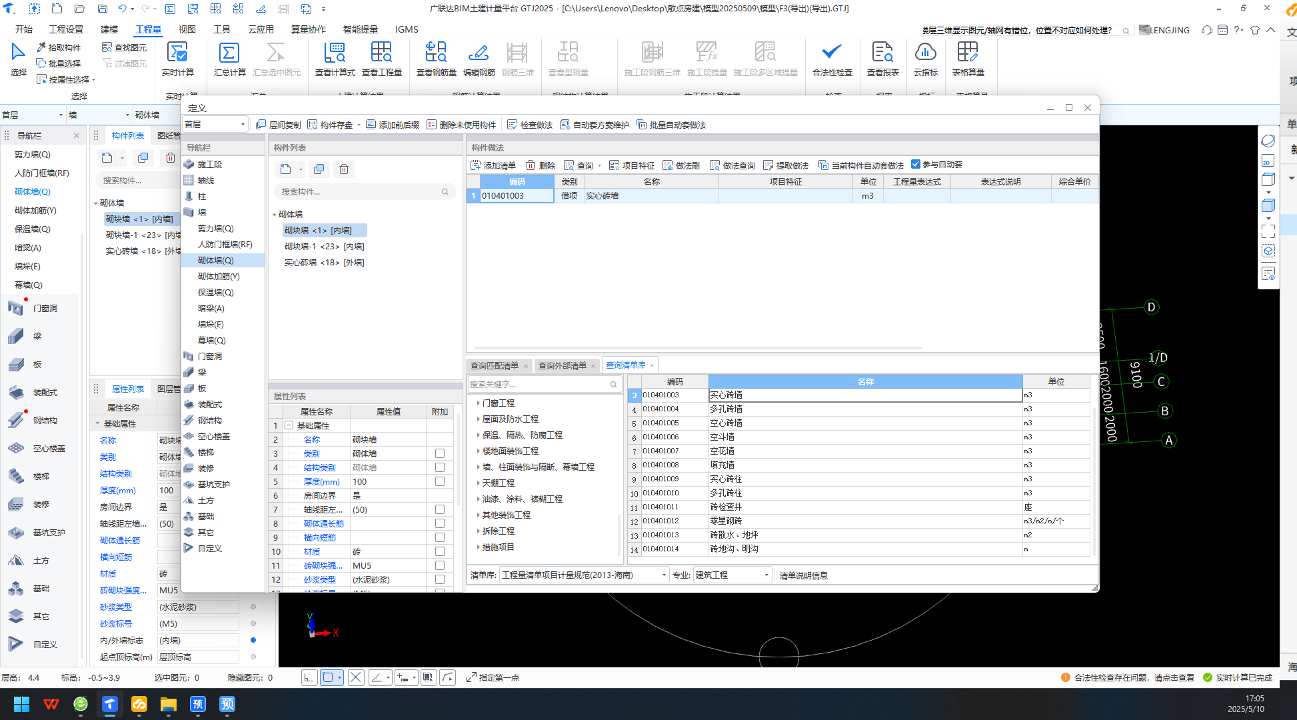Click new component icon in 构件列表 panel
Viewport: 1297px width, 720px height.
(x=286, y=169)
